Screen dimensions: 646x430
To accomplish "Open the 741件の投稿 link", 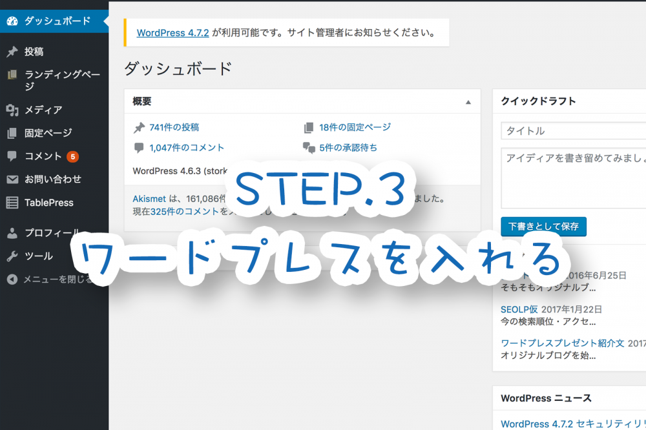I will click(x=174, y=128).
